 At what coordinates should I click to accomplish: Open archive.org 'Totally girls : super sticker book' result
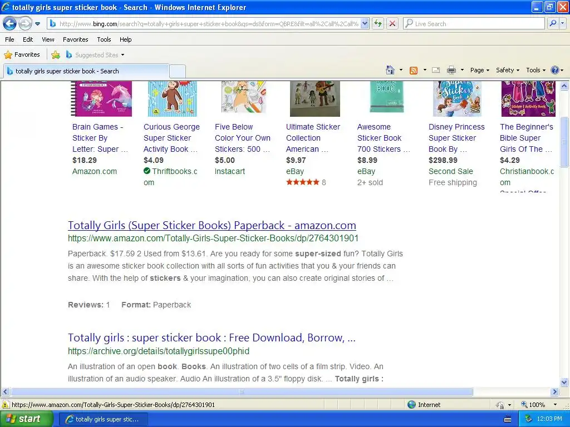[212, 337]
